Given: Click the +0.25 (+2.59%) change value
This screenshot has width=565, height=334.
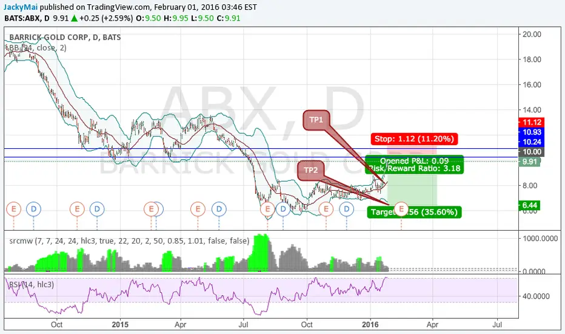Looking at the screenshot, I should (106, 18).
